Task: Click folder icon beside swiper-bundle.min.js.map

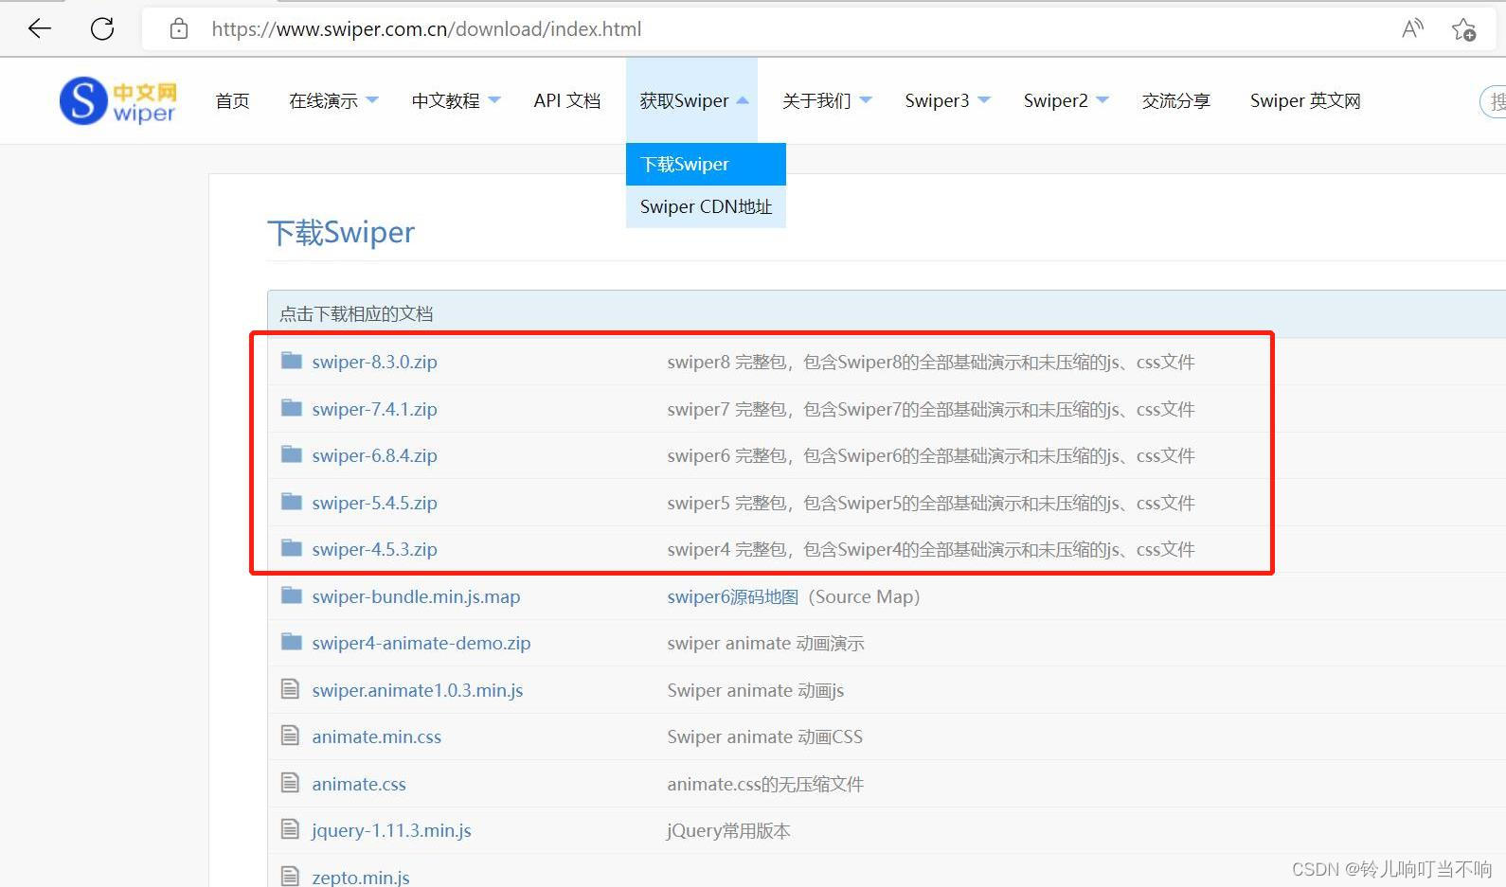Action: [x=292, y=595]
